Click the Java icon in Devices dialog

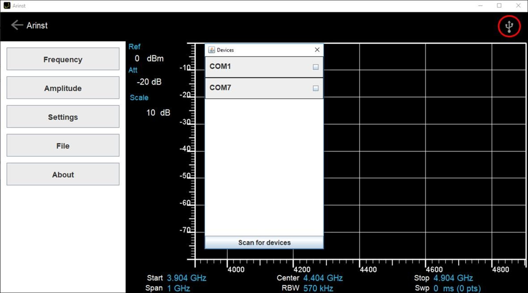(211, 50)
